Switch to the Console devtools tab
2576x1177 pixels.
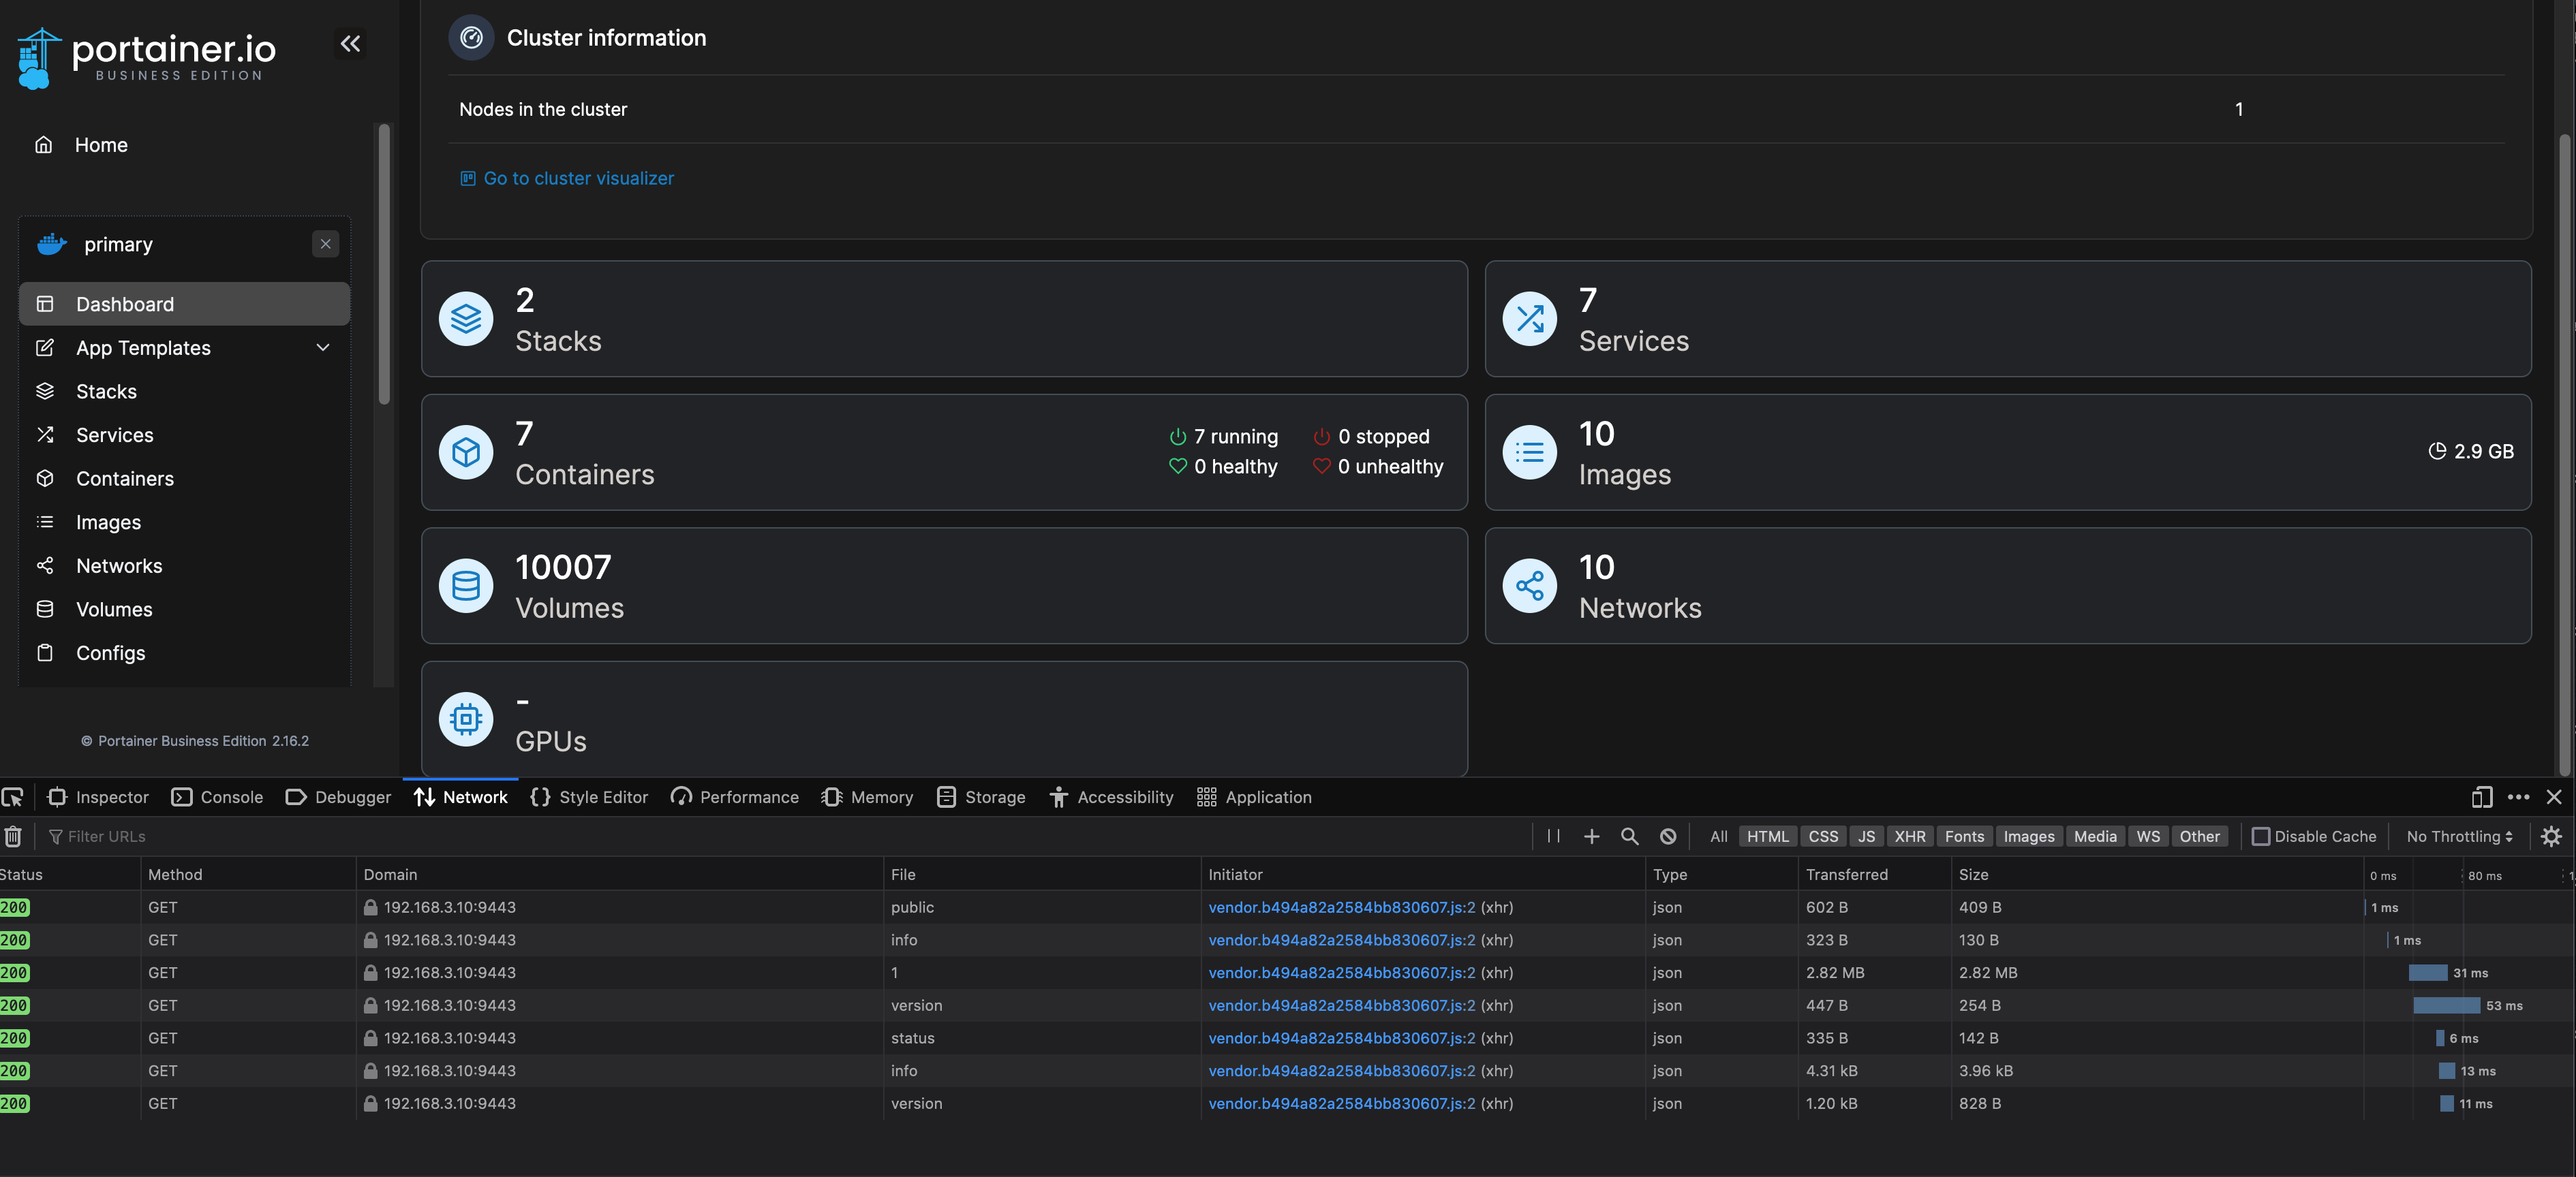[x=217, y=798]
